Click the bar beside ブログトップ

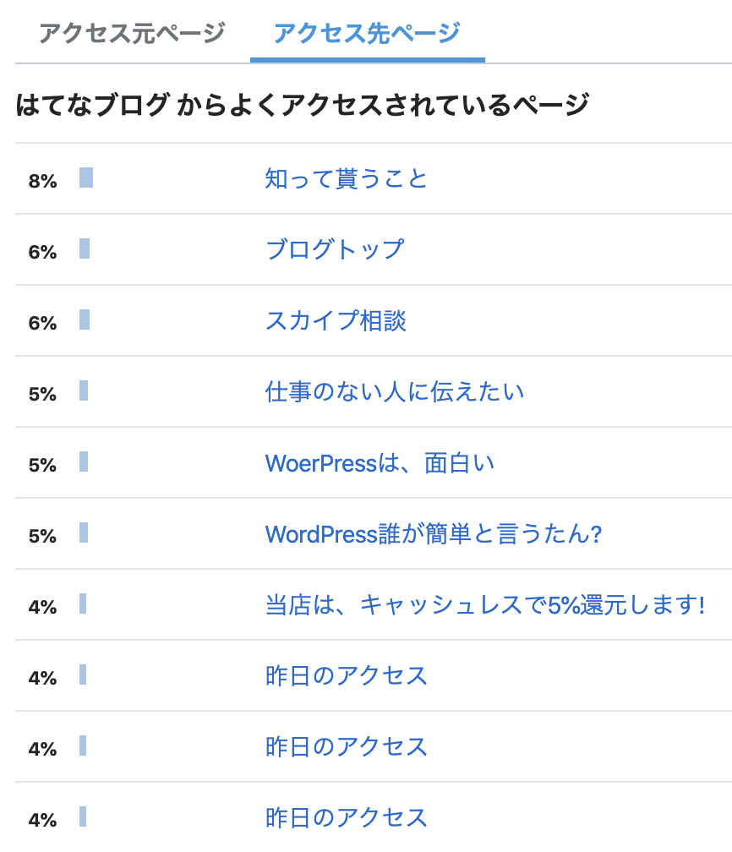[x=85, y=248]
